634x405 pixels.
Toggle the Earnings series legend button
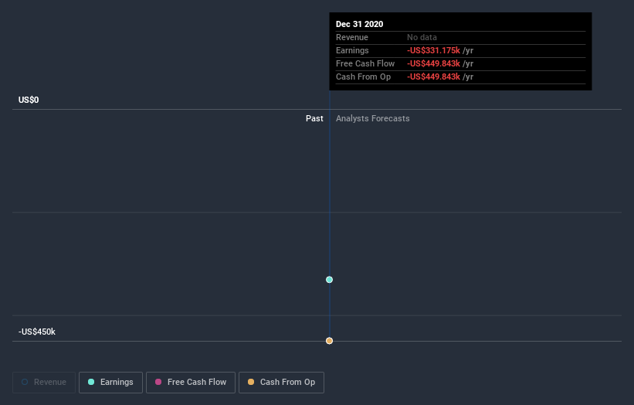click(110, 383)
